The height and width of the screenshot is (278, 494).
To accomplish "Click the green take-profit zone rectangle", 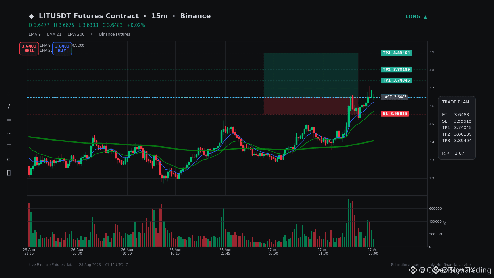I will [x=311, y=75].
